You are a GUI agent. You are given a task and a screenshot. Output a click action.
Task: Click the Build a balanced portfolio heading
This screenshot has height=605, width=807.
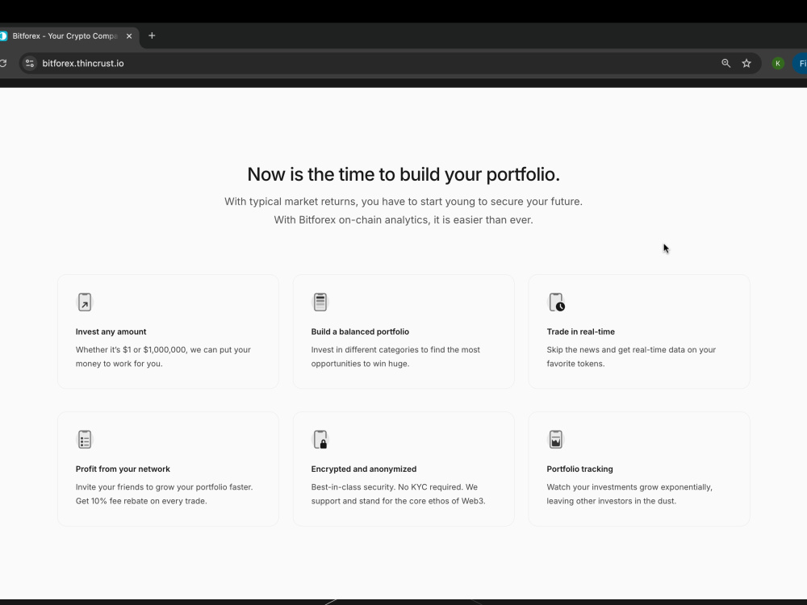pos(360,332)
